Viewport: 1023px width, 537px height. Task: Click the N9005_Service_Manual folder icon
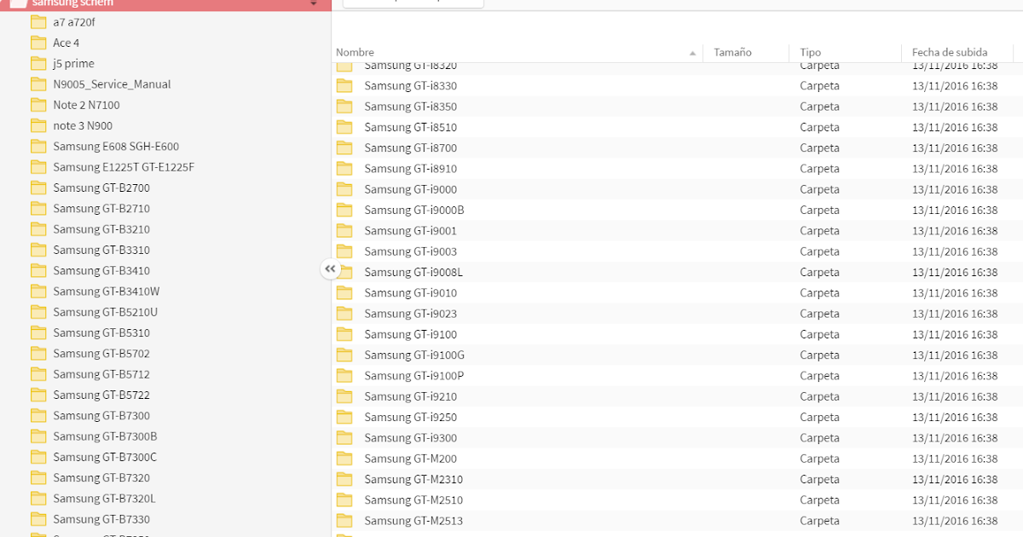tap(38, 84)
